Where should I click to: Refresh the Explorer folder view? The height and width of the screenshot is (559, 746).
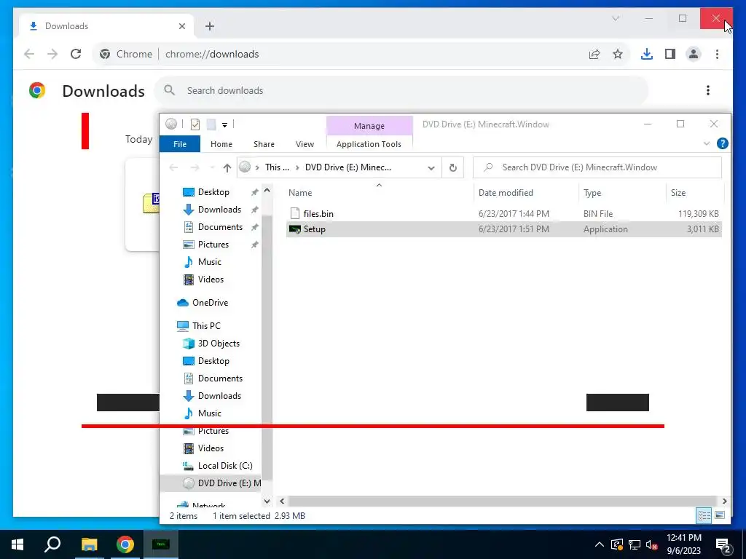tap(453, 167)
